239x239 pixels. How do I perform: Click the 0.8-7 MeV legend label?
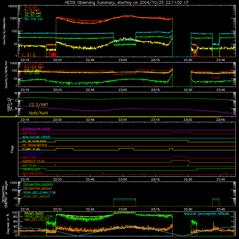tap(33, 70)
